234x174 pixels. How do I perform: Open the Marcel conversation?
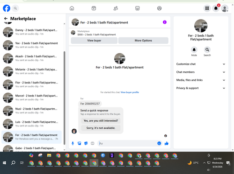coord(31,97)
